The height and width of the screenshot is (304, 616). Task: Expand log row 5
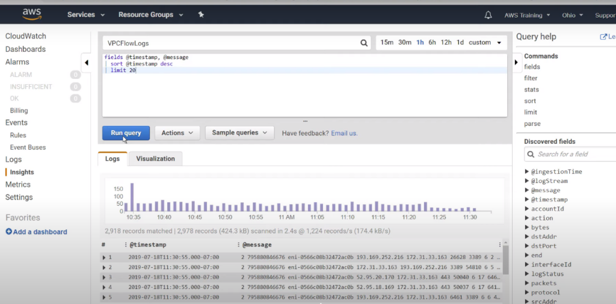[x=104, y=297]
